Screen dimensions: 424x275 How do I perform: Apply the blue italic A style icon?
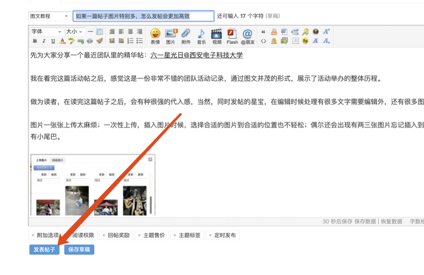click(x=315, y=41)
